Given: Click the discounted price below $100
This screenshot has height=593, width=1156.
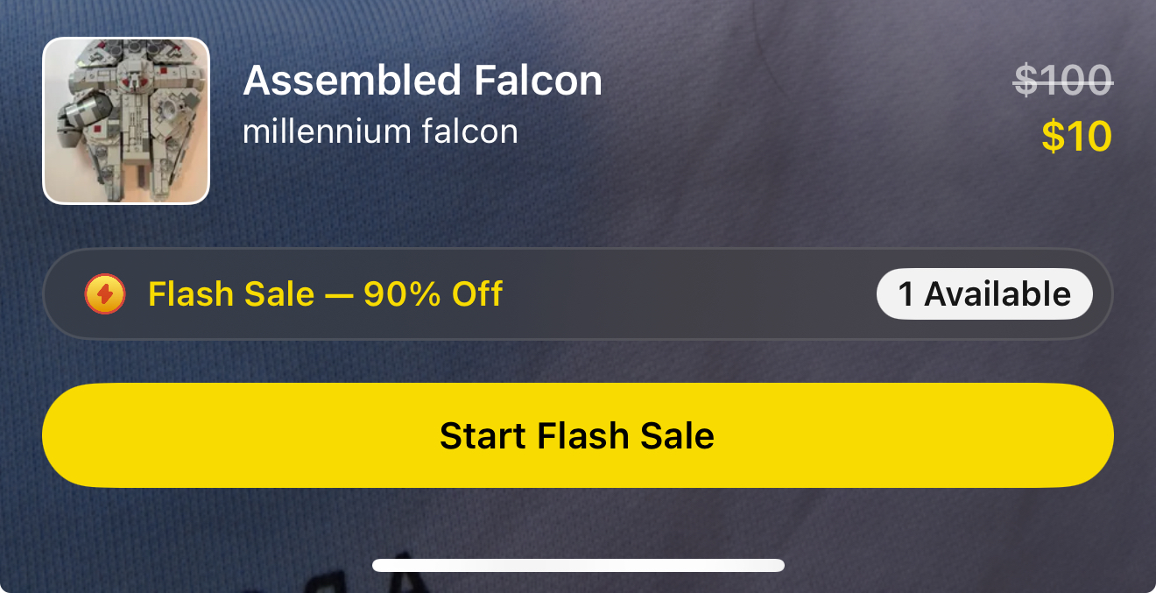Looking at the screenshot, I should [1076, 137].
